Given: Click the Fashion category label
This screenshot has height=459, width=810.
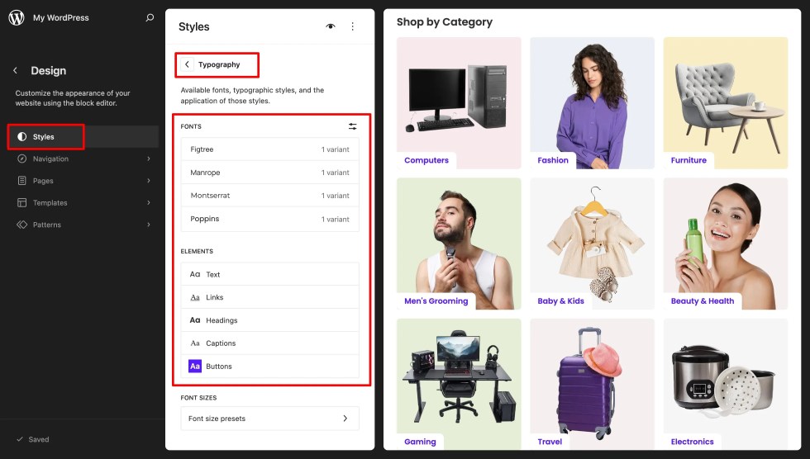Looking at the screenshot, I should coord(553,160).
